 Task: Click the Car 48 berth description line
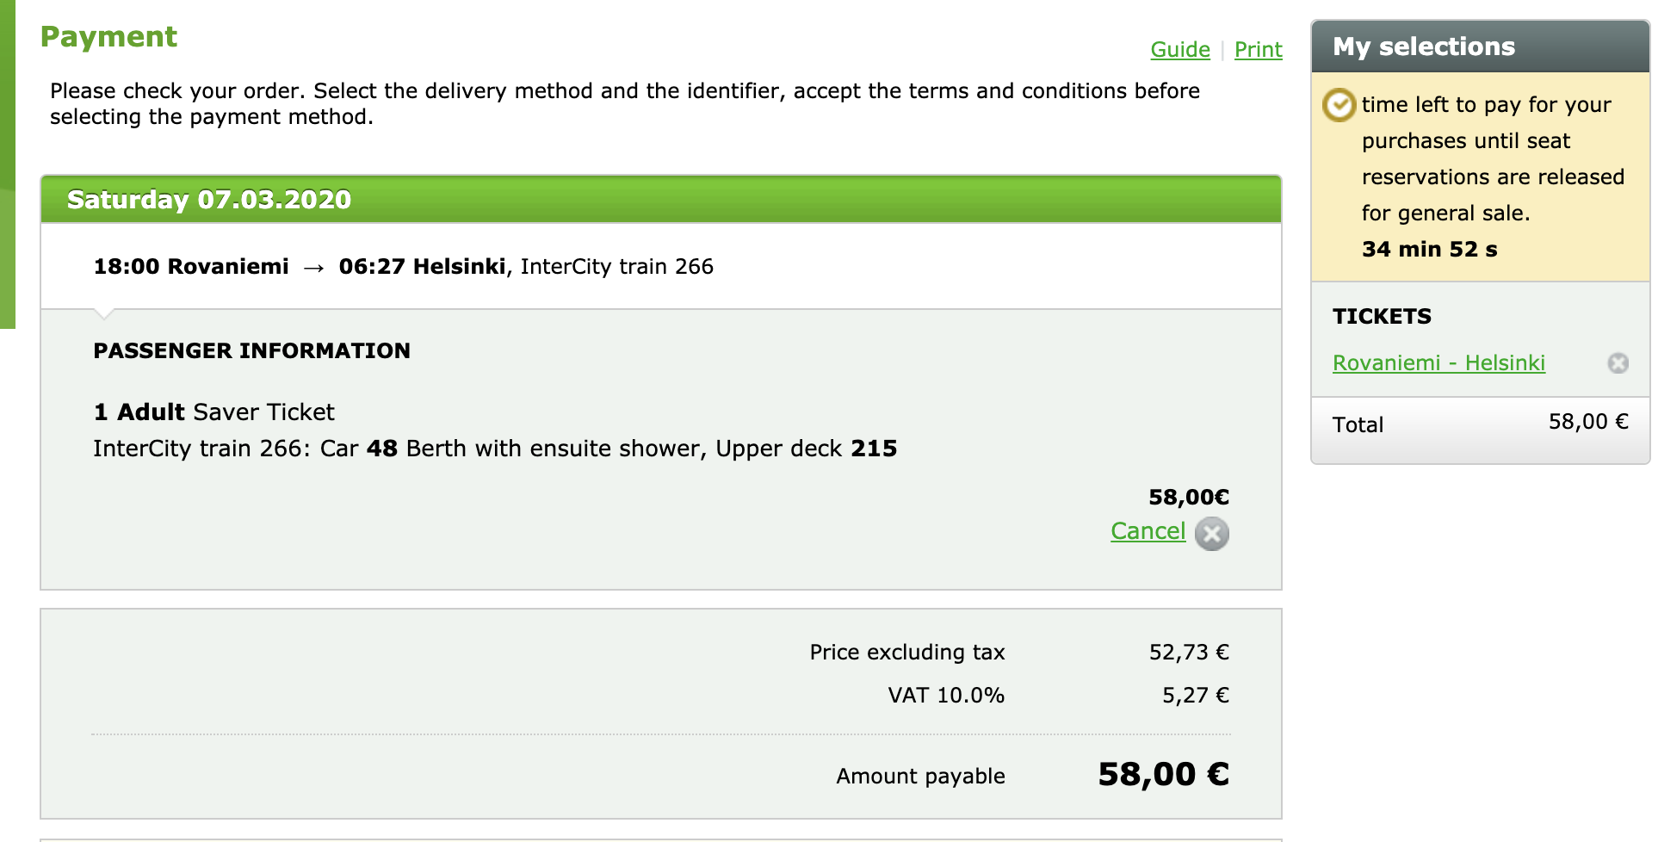495,449
